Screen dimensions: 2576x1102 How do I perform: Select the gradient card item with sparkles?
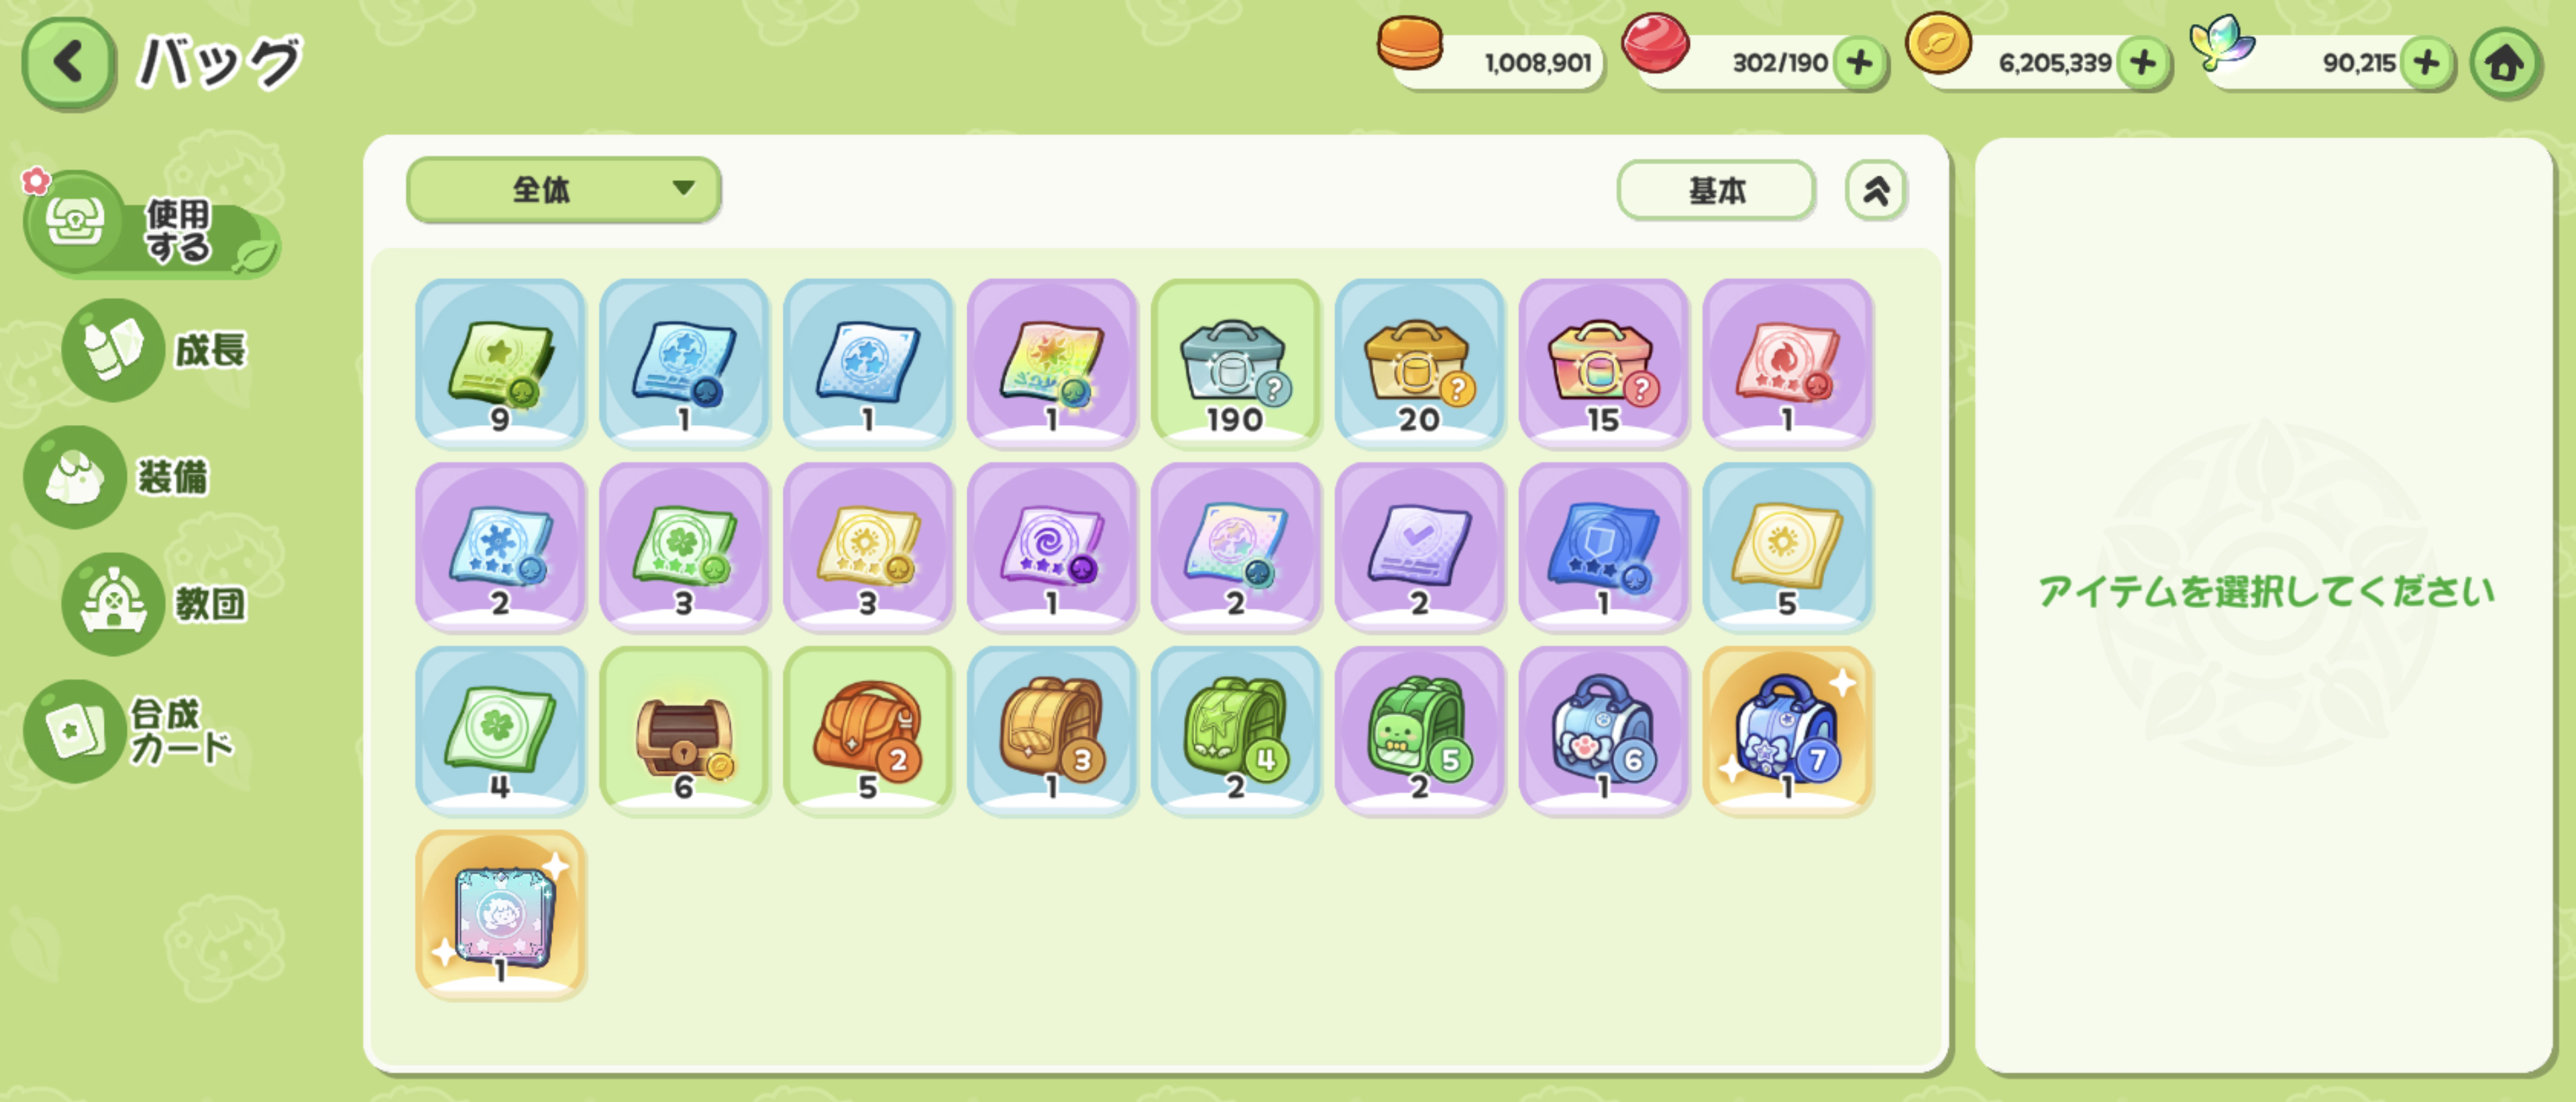click(x=500, y=915)
